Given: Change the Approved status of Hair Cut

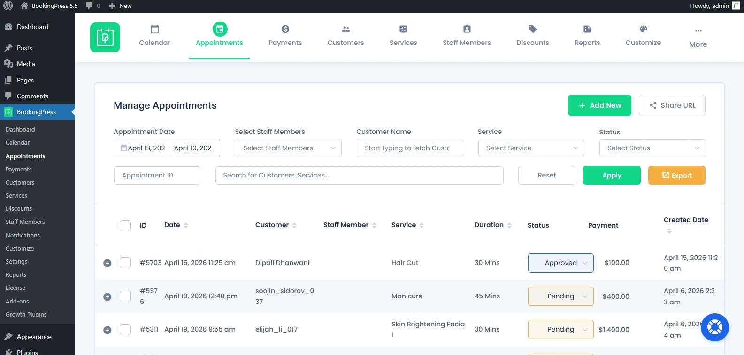Looking at the screenshot, I should (x=561, y=263).
